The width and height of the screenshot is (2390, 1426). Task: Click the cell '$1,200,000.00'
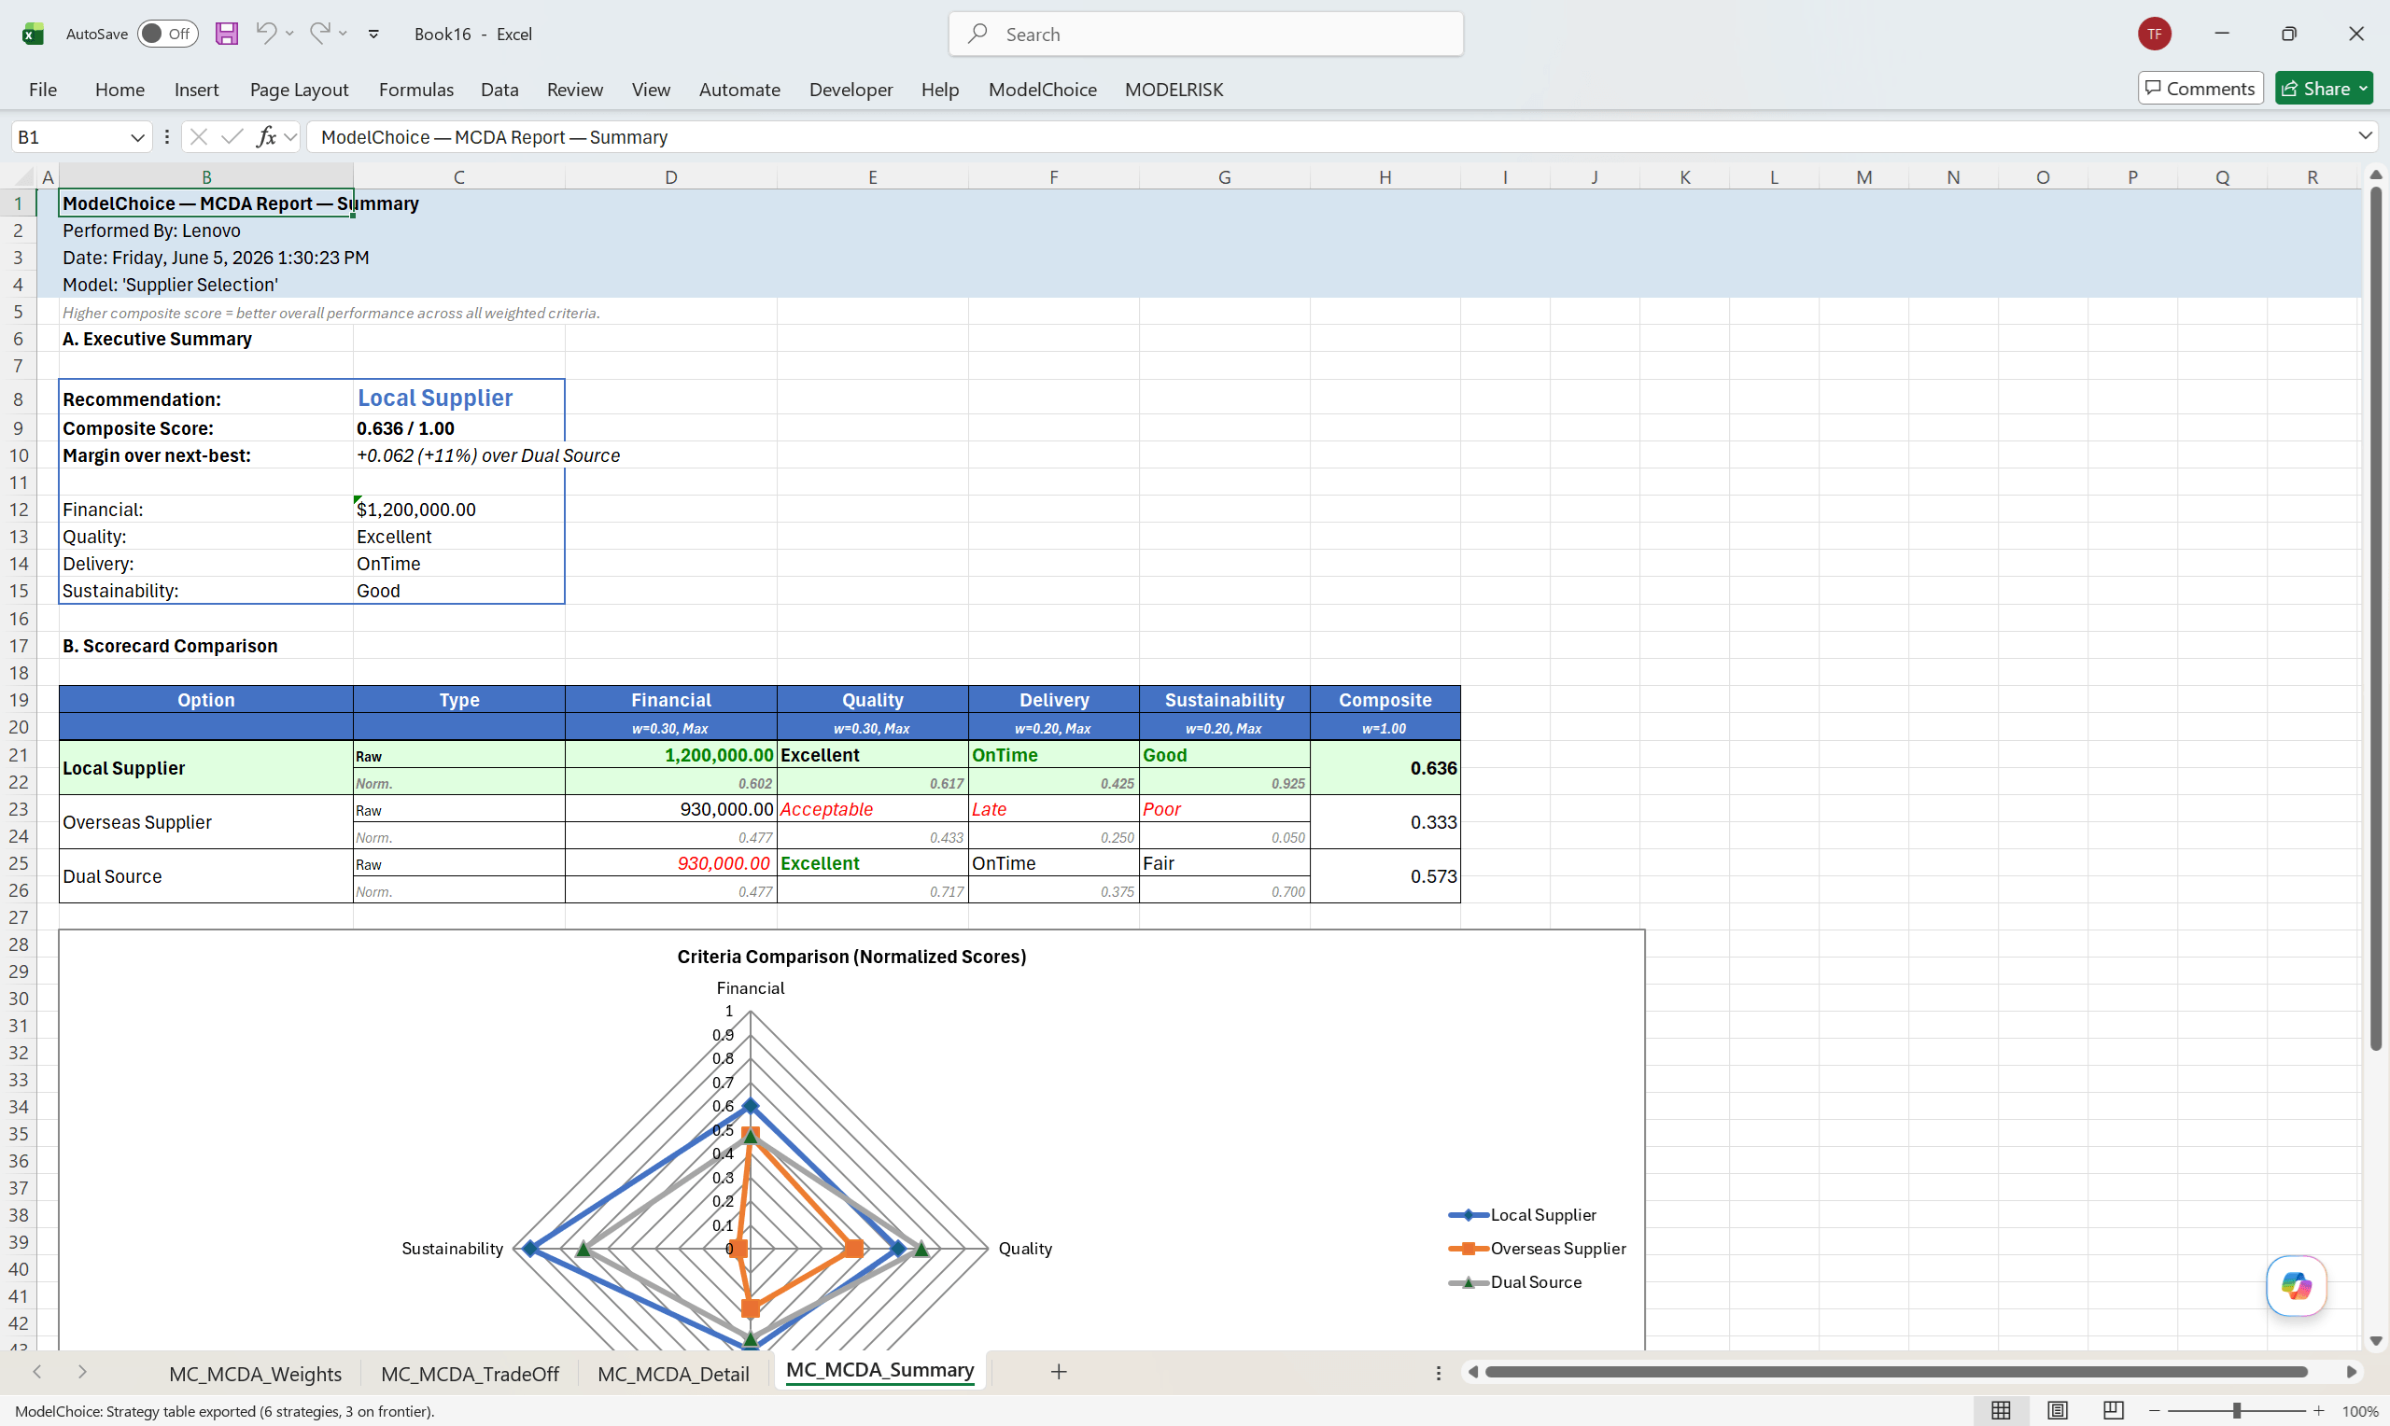coord(458,510)
